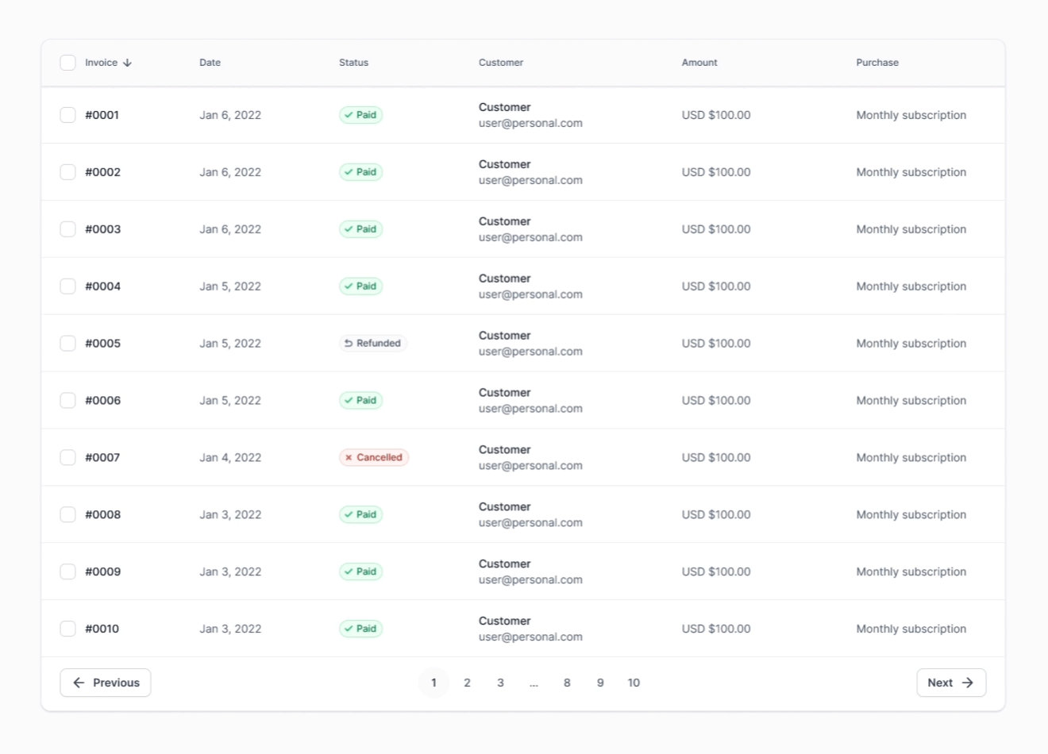Go to page 2 in pagination
This screenshot has width=1048, height=754.
[x=467, y=683]
